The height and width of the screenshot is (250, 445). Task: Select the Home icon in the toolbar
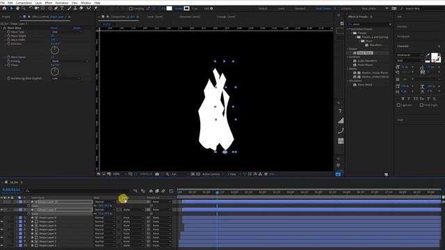tap(4, 8)
